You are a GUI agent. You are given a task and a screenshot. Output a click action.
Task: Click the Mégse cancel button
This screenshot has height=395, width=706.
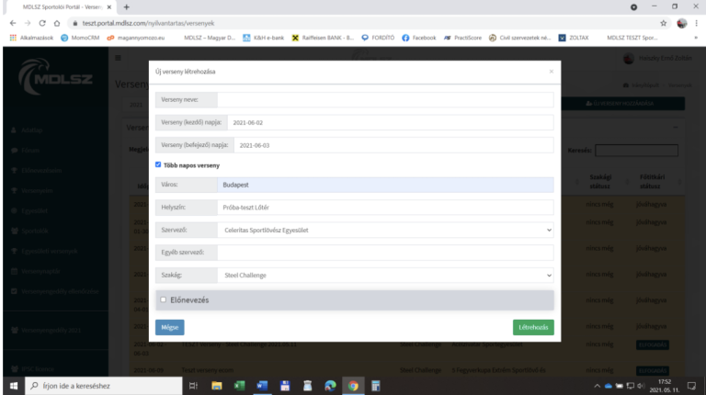(169, 327)
